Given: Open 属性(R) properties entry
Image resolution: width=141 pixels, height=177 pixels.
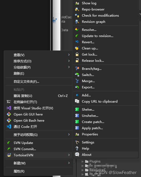Looking at the screenshot, I should 38,171.
